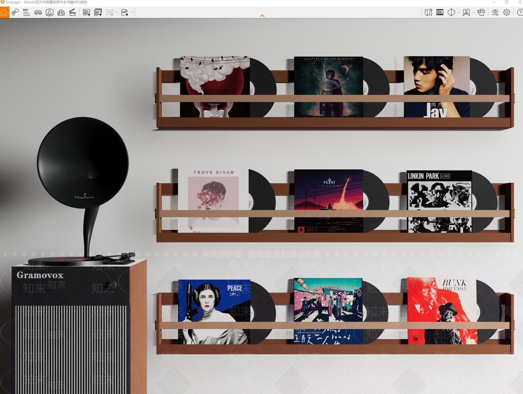
Task: Click the black gramophone horn
Action: 83,162
